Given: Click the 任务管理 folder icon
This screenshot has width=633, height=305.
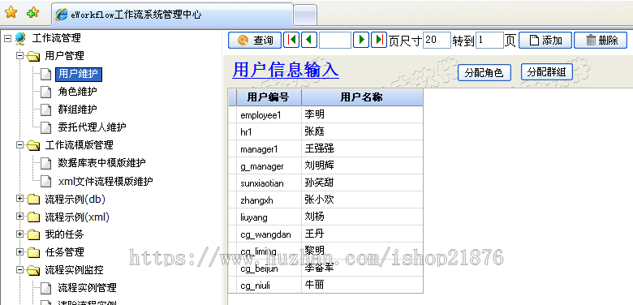Looking at the screenshot, I should (33, 252).
